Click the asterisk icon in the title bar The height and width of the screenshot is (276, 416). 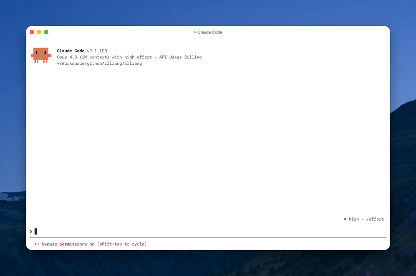[x=195, y=32]
